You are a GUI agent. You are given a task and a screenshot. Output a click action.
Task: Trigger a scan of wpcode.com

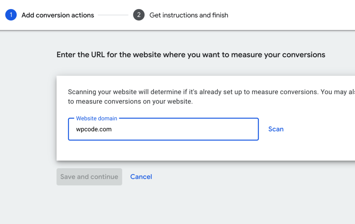pos(276,129)
